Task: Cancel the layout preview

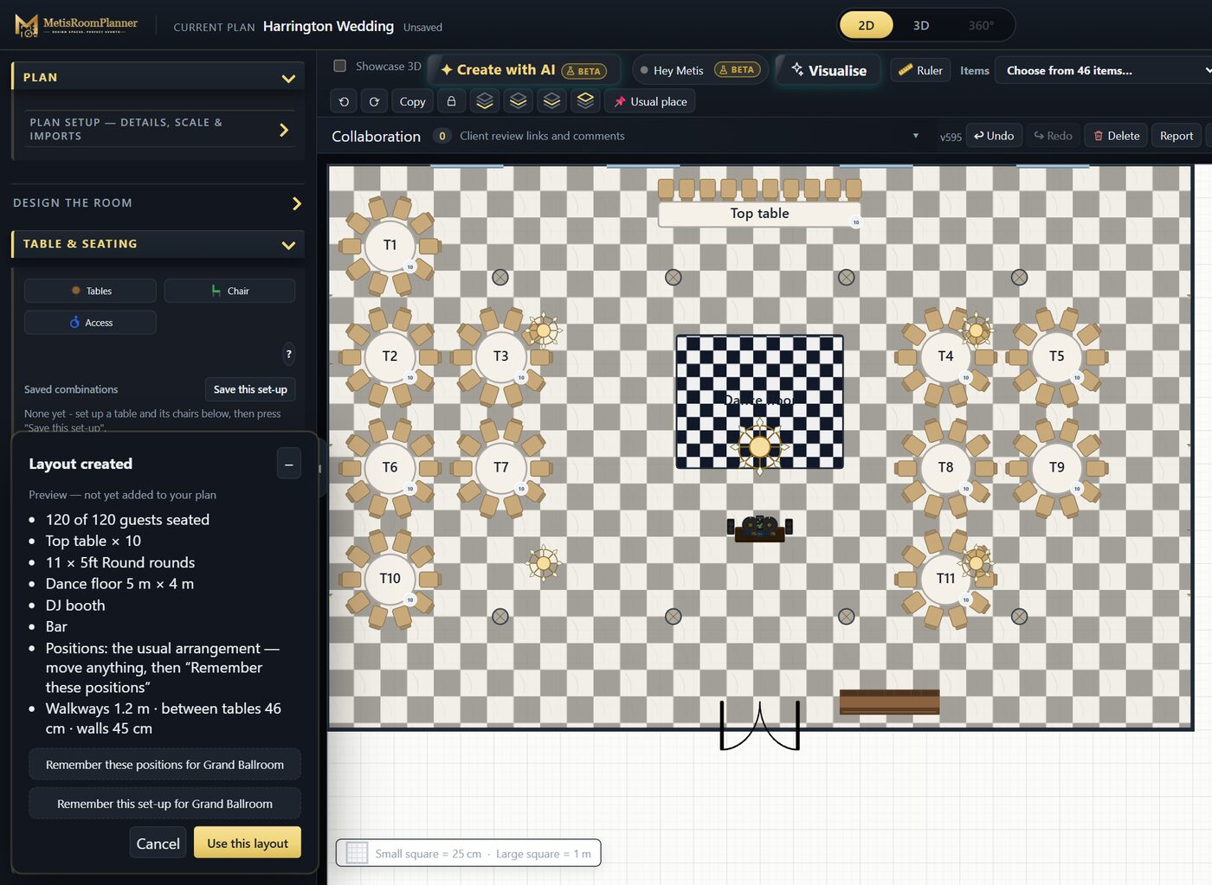Action: [x=158, y=843]
